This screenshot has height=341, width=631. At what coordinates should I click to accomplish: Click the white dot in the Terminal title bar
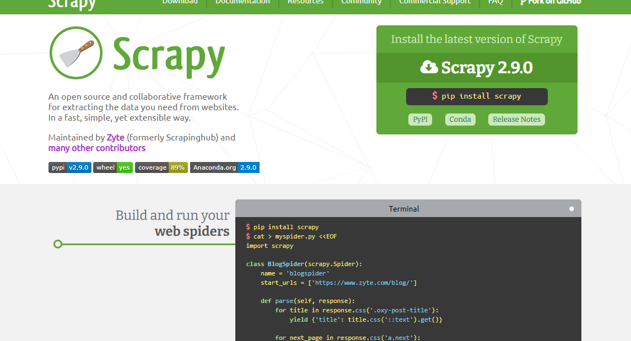(571, 209)
